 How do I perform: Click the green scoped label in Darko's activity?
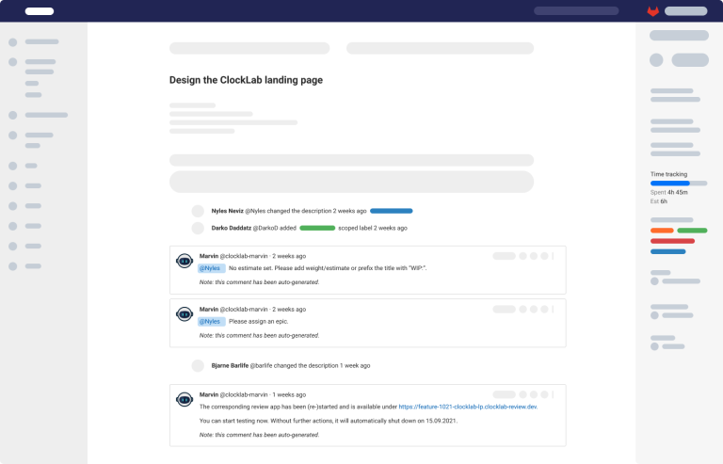tap(317, 228)
